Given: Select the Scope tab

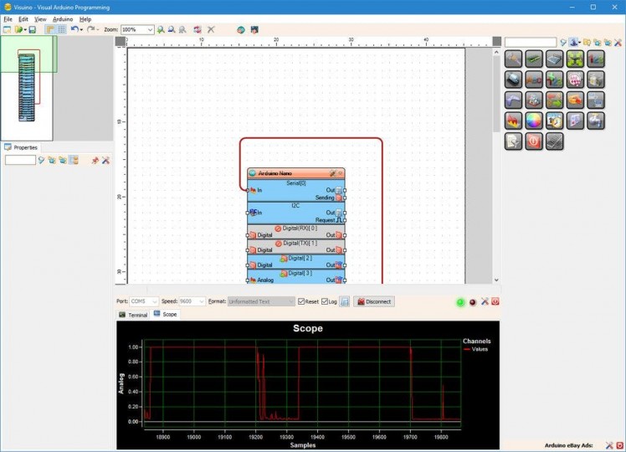Looking at the screenshot, I should click(166, 315).
